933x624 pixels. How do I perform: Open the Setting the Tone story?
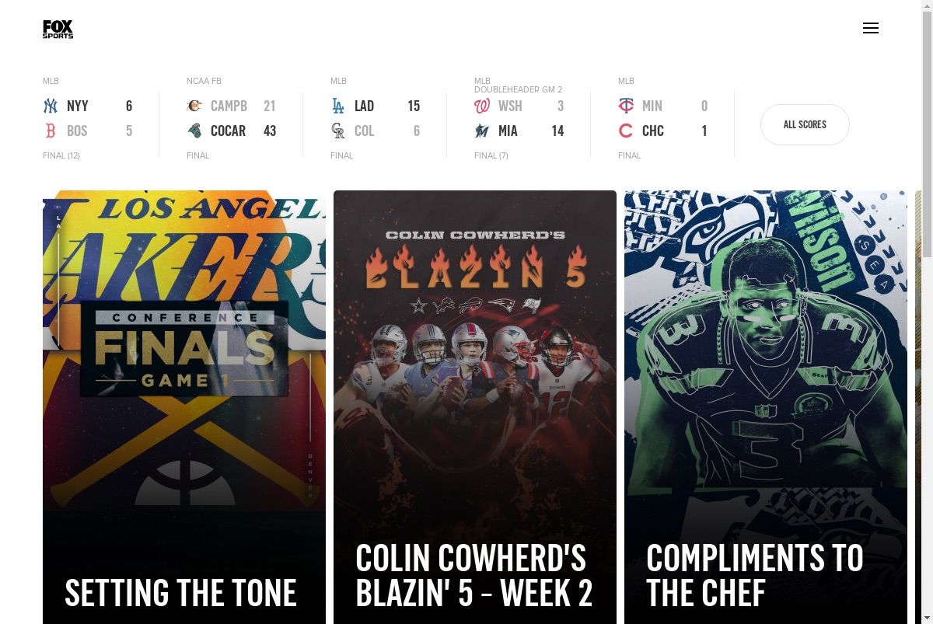[x=181, y=593]
